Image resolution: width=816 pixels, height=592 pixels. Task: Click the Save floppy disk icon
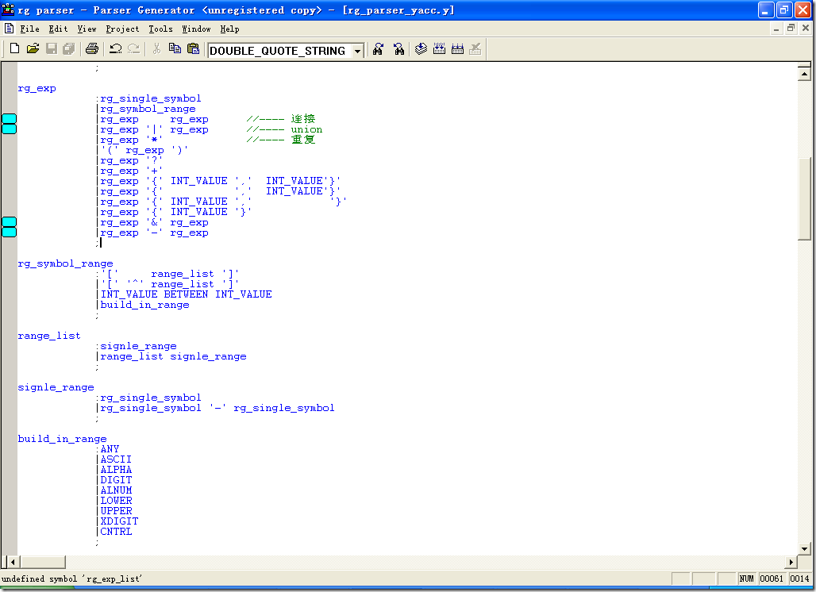pos(51,49)
